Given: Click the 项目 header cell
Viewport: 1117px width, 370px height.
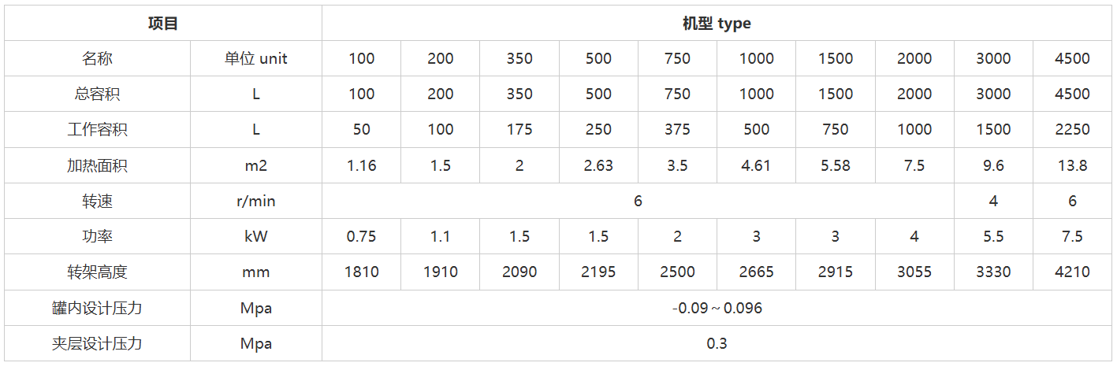Looking at the screenshot, I should [x=163, y=24].
